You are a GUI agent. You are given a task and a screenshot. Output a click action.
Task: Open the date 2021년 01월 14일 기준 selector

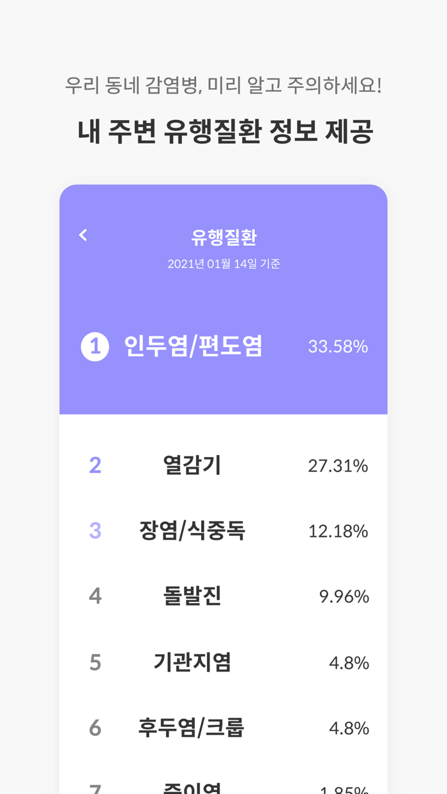pos(223,263)
